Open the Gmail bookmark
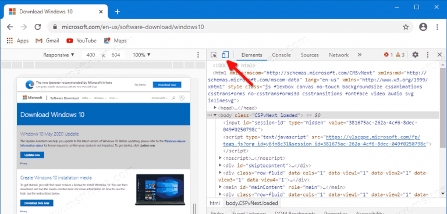447x214 pixels. [47, 41]
